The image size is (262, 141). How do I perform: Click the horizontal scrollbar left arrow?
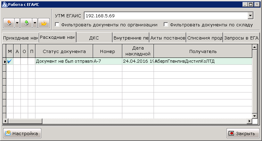click(x=5, y=121)
